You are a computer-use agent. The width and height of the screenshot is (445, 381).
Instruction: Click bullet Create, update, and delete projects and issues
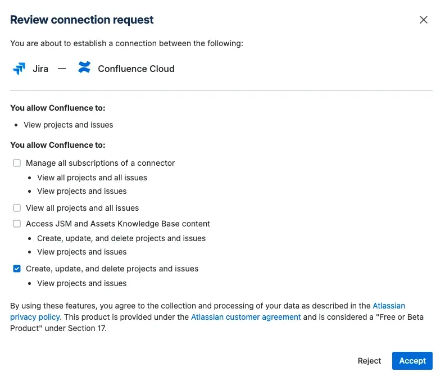(121, 238)
